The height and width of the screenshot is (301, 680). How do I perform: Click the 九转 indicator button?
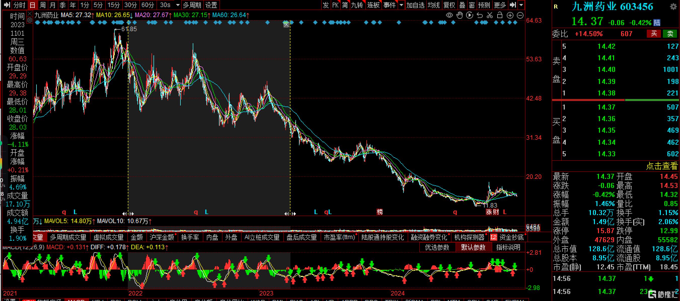[x=357, y=5]
